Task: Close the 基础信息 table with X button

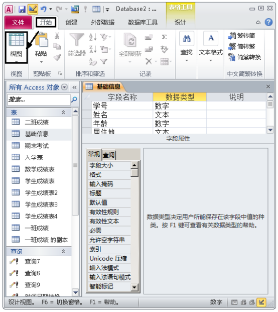Action: [x=268, y=86]
